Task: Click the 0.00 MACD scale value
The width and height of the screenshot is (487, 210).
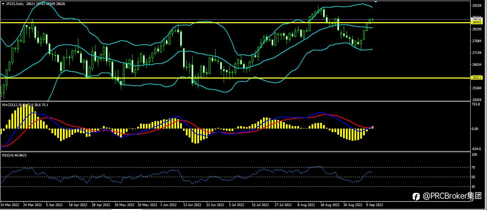Action: (x=475, y=129)
